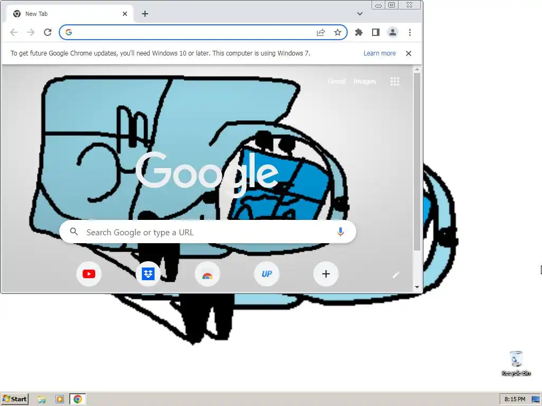Open the Images link

365,81
